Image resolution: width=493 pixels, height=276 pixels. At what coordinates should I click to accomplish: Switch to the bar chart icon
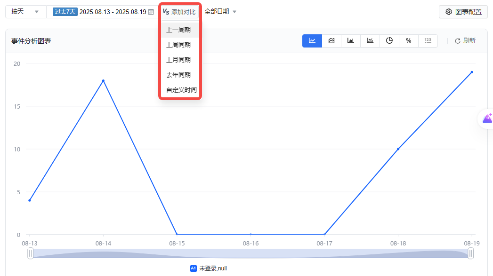[351, 41]
